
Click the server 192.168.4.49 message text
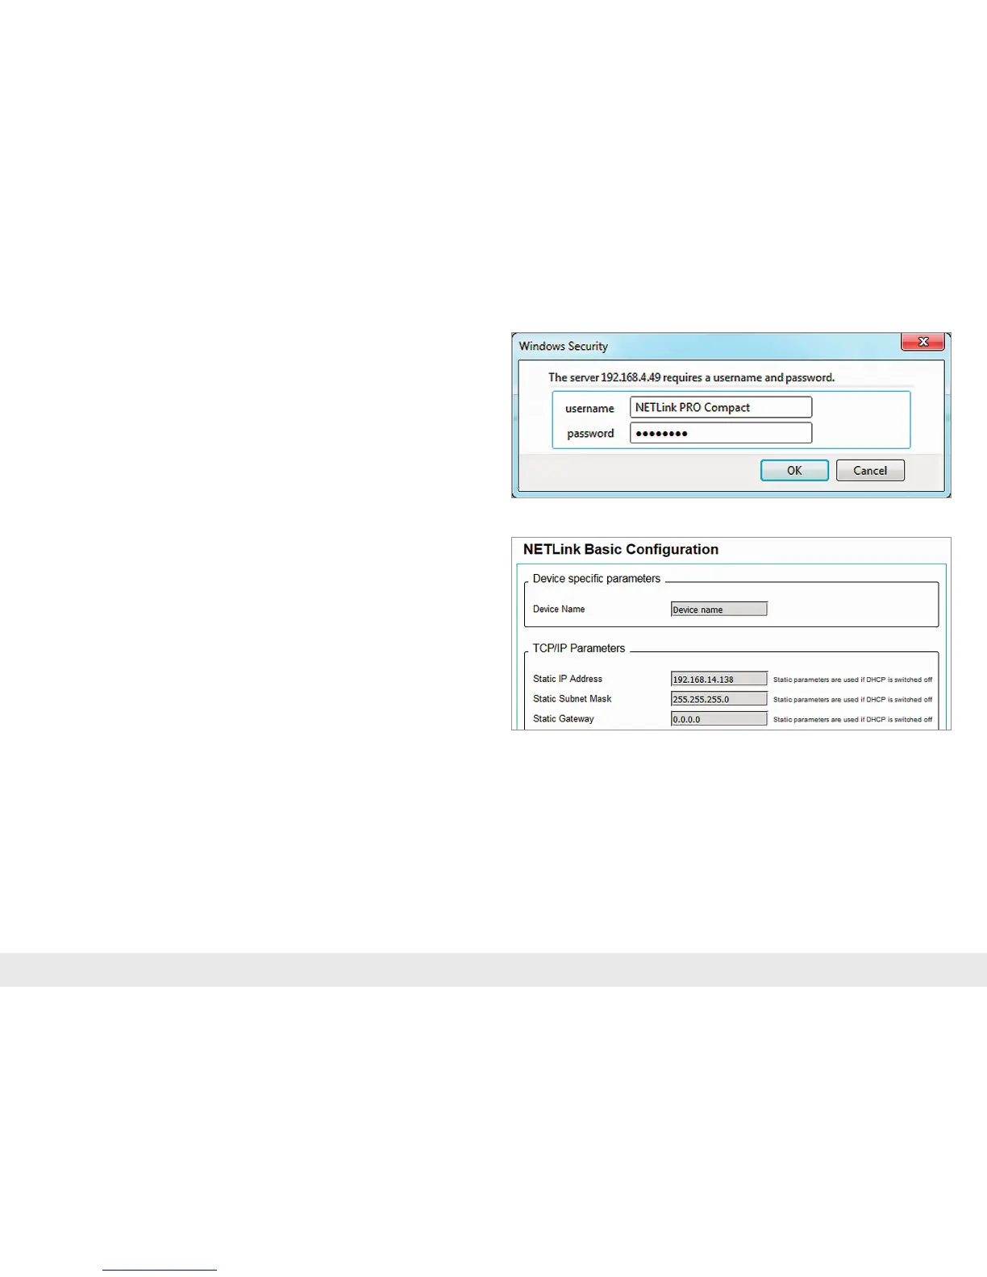(x=692, y=377)
